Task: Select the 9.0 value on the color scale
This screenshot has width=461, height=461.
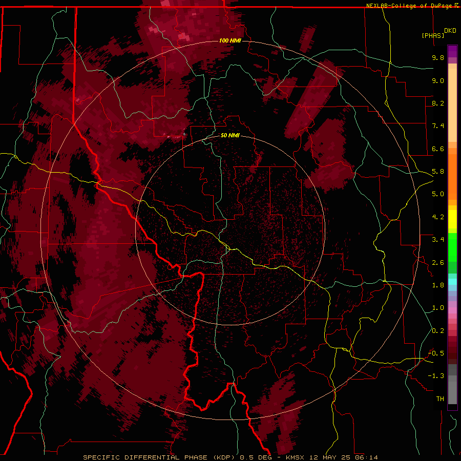Action: 438,80
